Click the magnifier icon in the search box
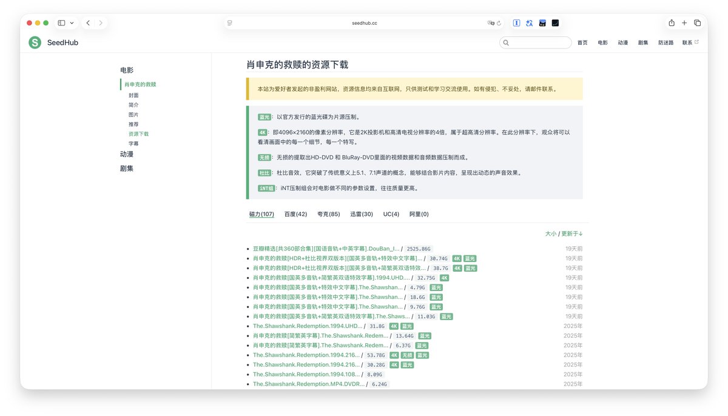The height and width of the screenshot is (416, 728). click(505, 42)
